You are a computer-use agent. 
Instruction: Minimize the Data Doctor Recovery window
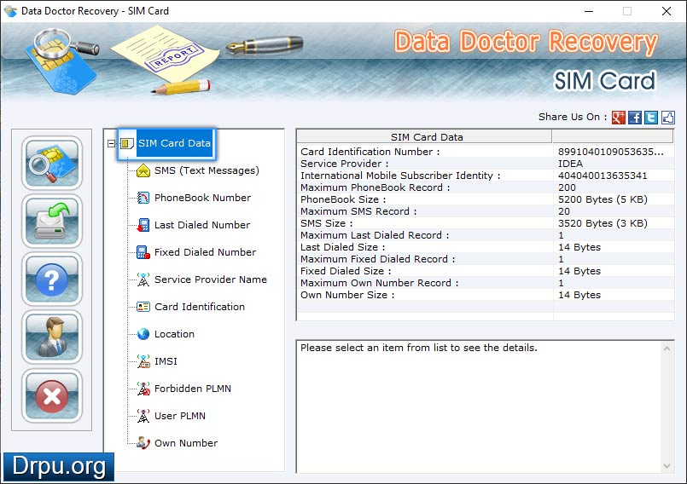coord(589,11)
